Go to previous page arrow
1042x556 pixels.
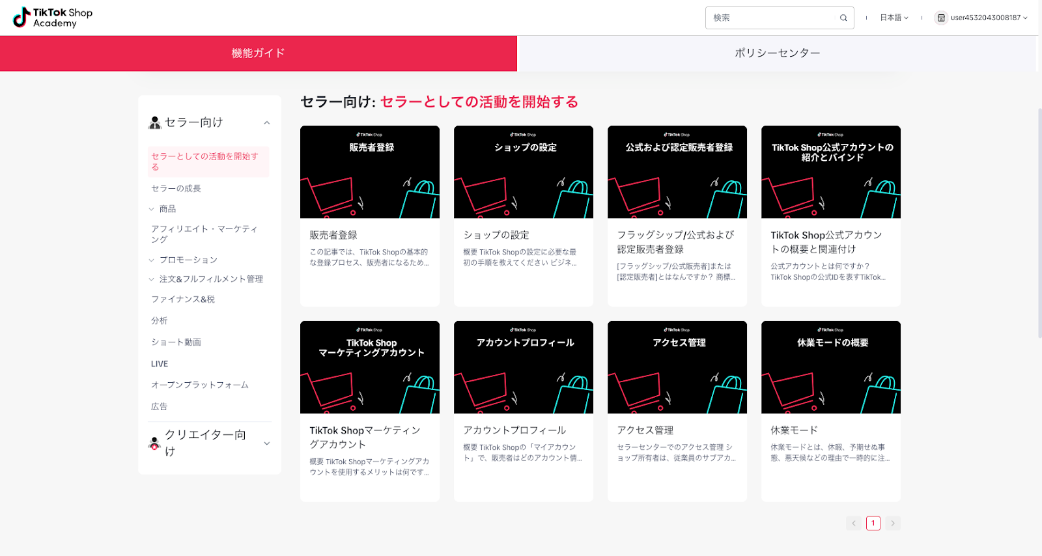point(854,523)
